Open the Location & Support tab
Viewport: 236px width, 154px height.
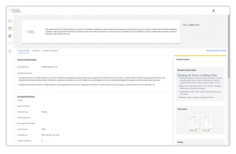coord(50,51)
